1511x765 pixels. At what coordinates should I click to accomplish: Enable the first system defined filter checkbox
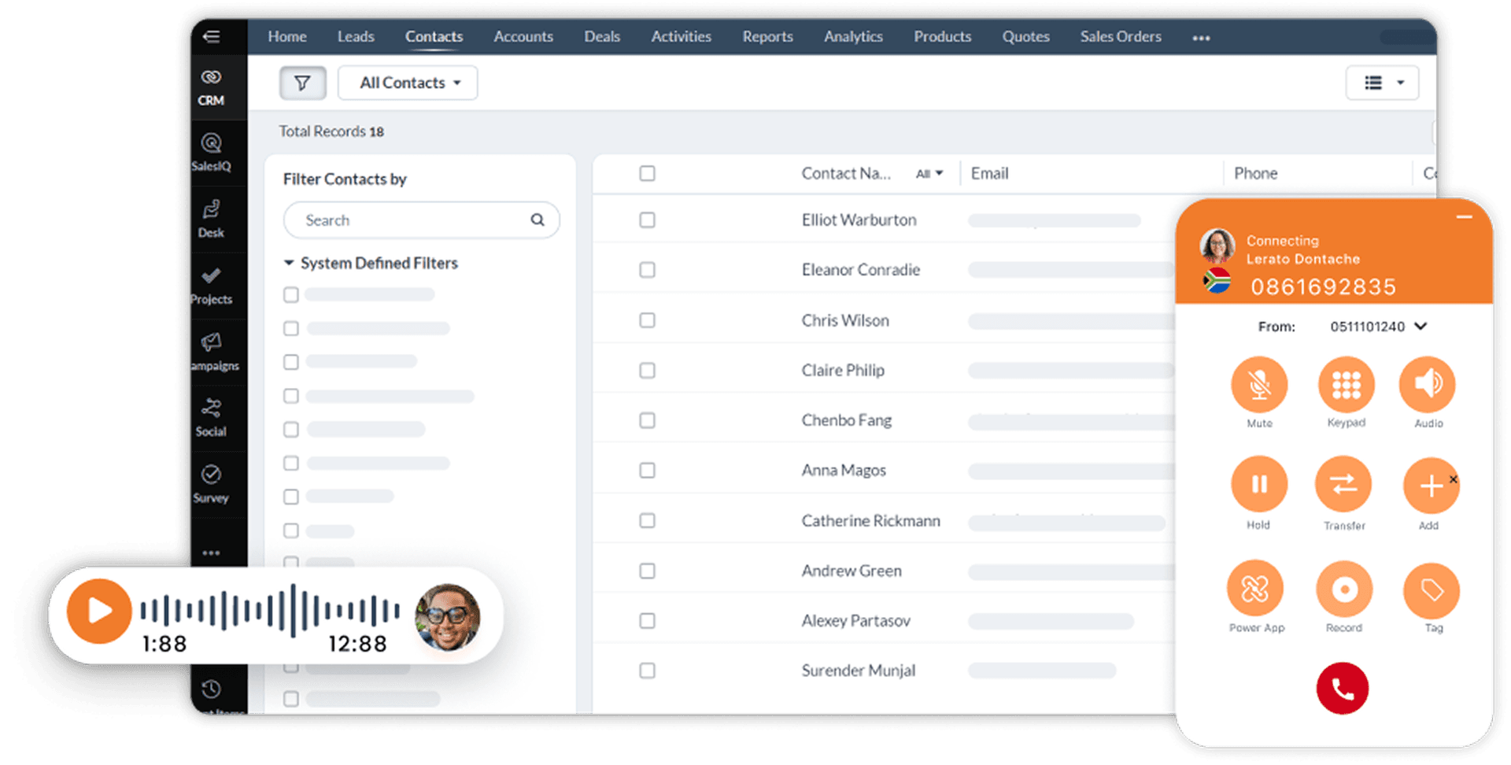(291, 294)
